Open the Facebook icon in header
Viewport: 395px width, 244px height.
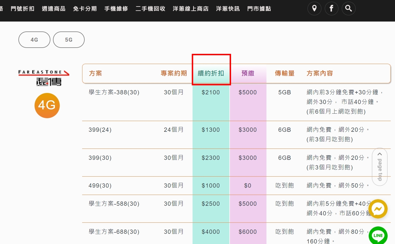tap(331, 9)
